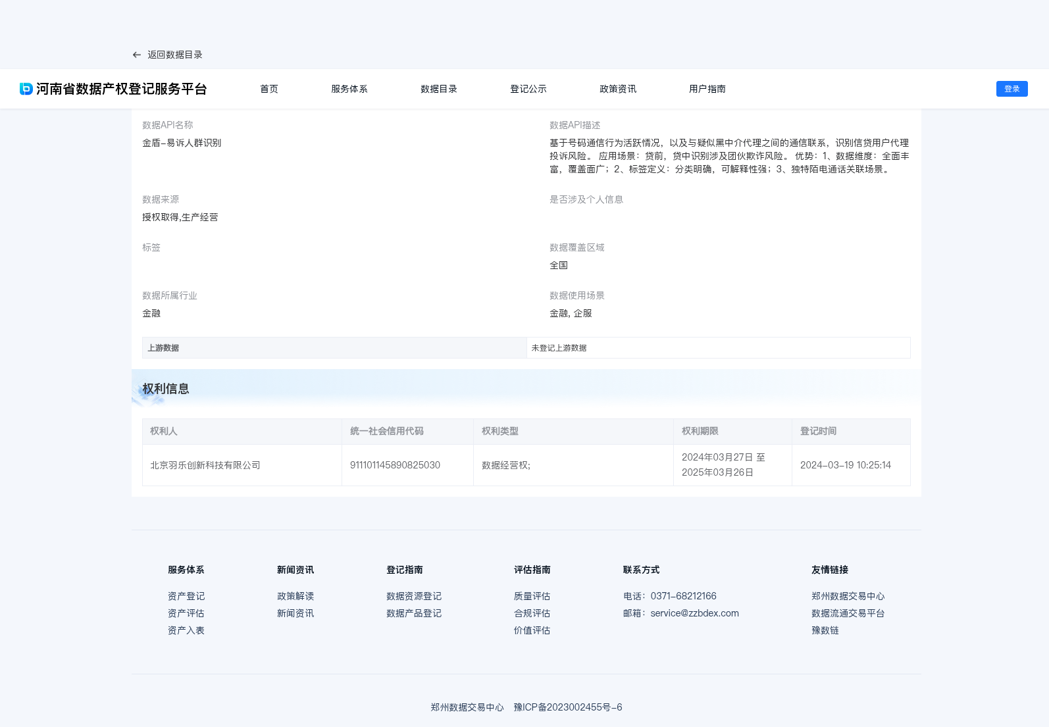Open the 数据资源登记 footer link
The width and height of the screenshot is (1049, 727).
[414, 596]
